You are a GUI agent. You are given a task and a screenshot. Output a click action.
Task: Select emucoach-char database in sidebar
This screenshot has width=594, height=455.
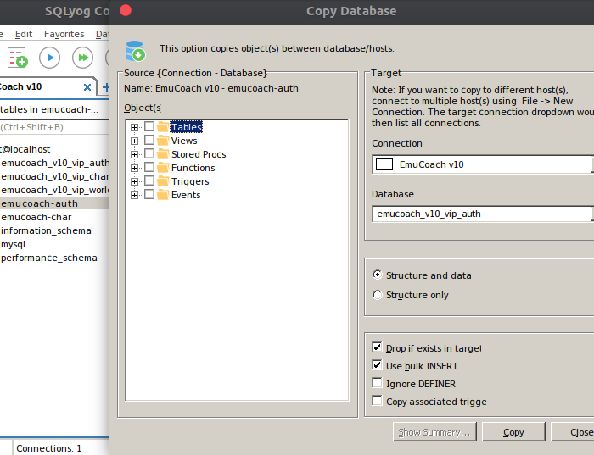point(36,217)
